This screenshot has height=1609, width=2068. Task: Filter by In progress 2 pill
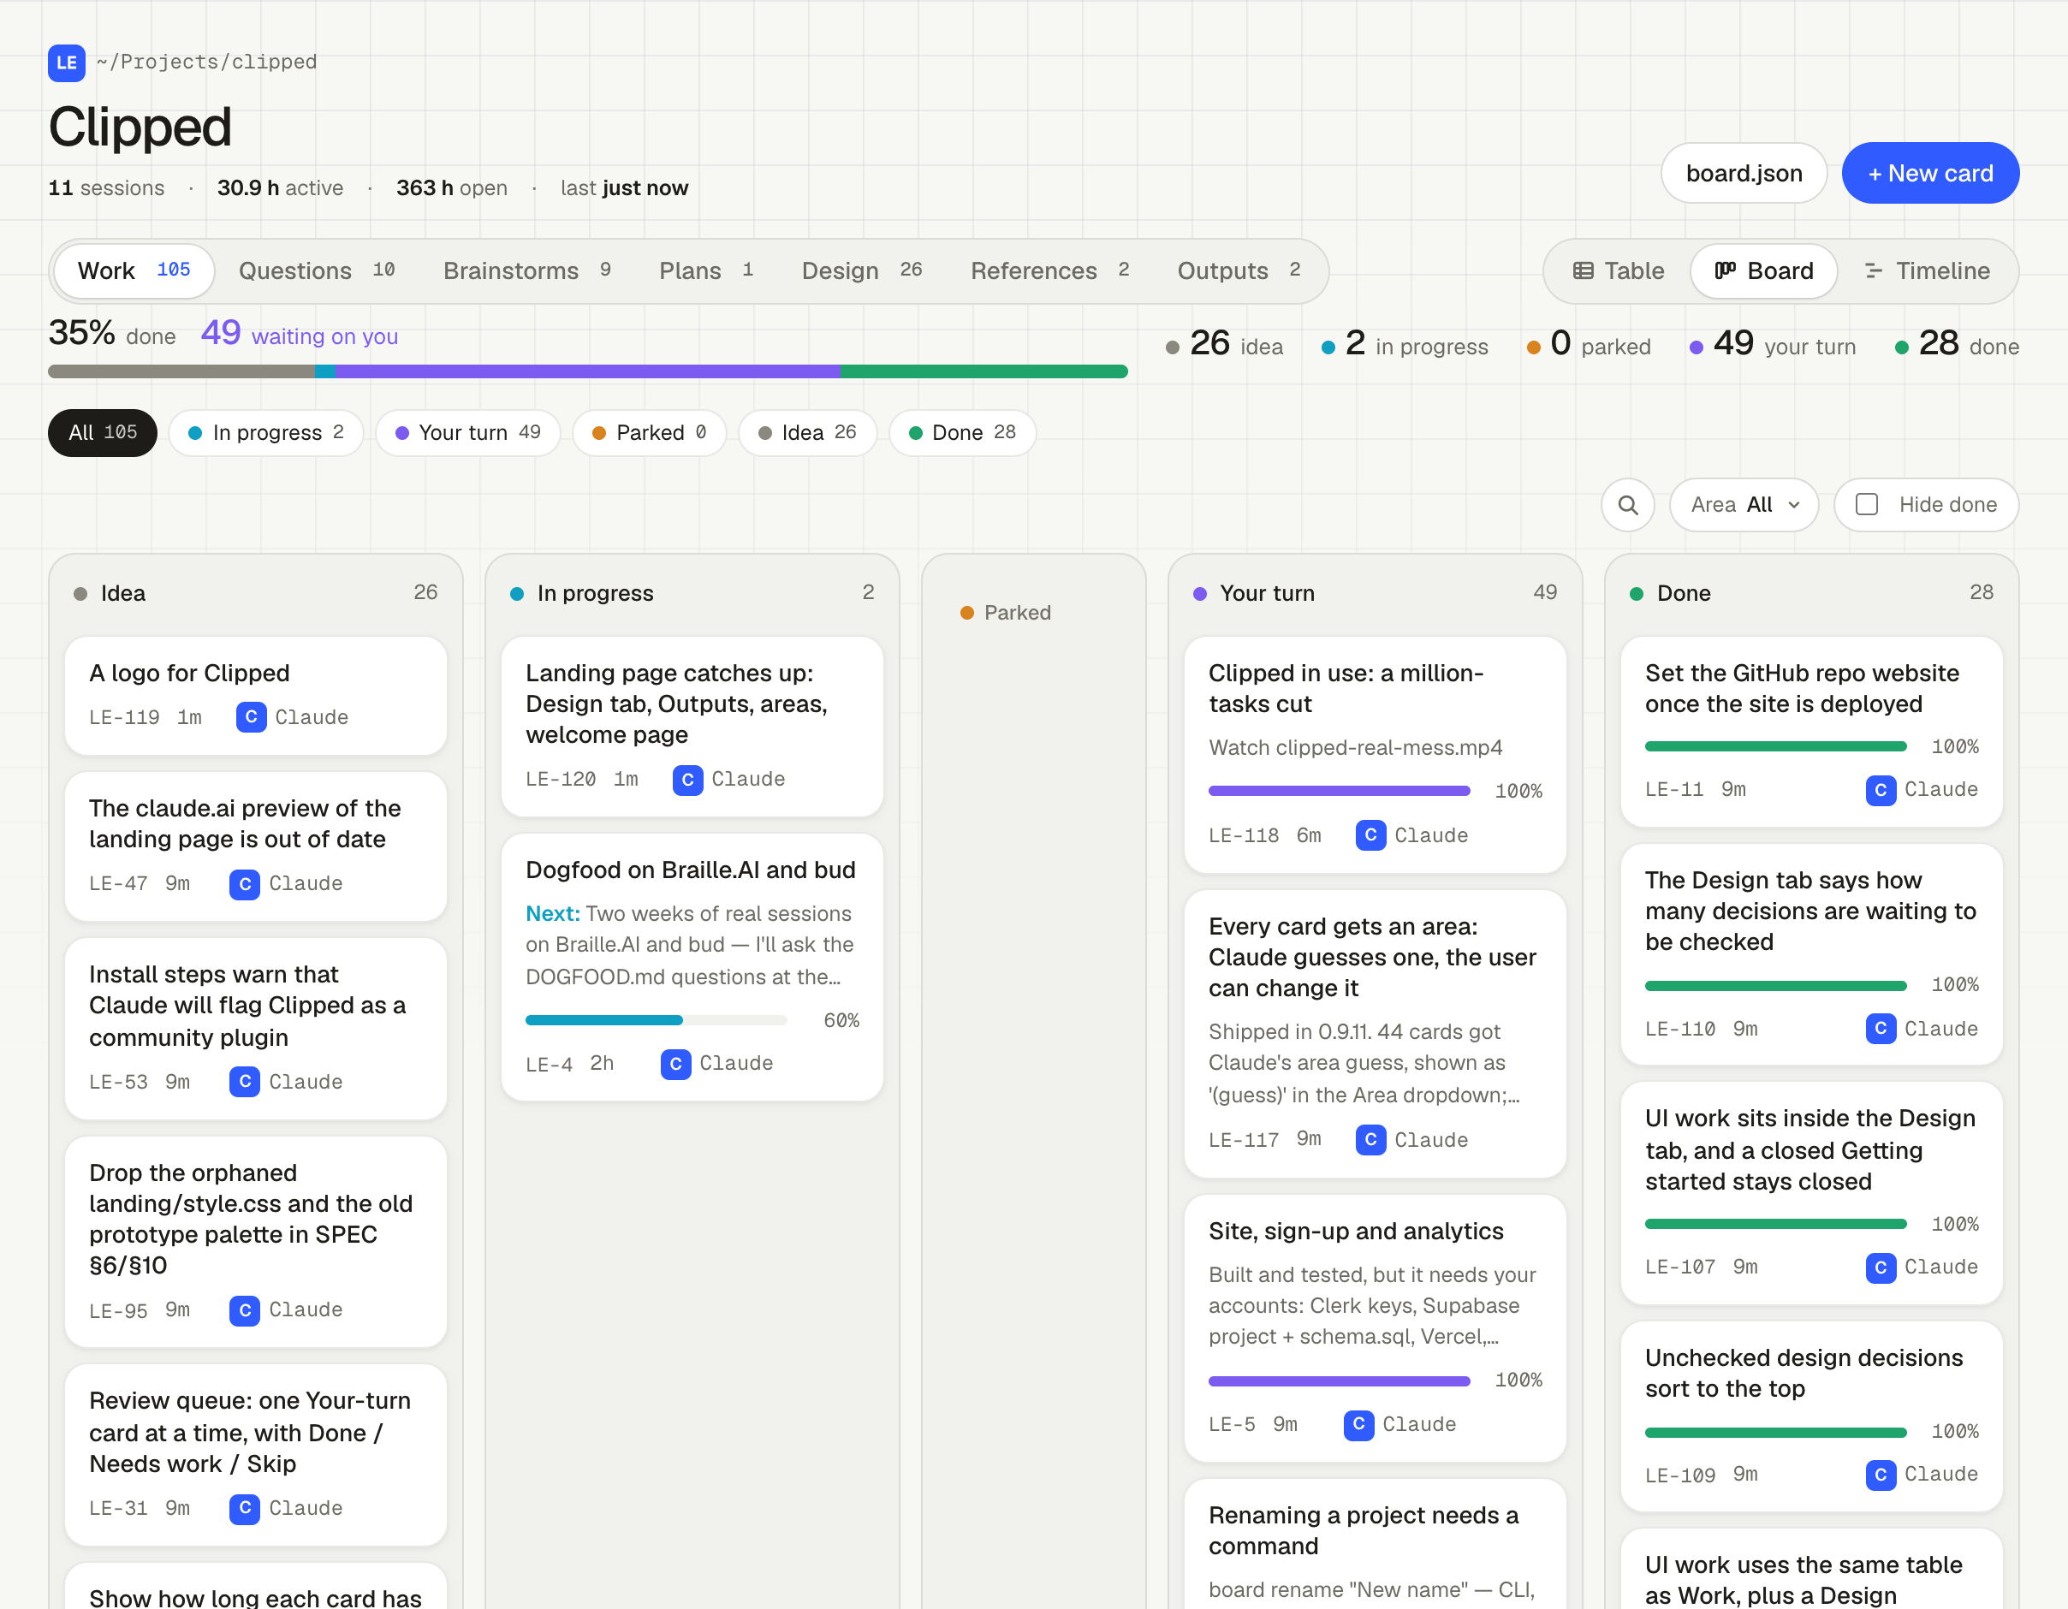click(x=266, y=433)
